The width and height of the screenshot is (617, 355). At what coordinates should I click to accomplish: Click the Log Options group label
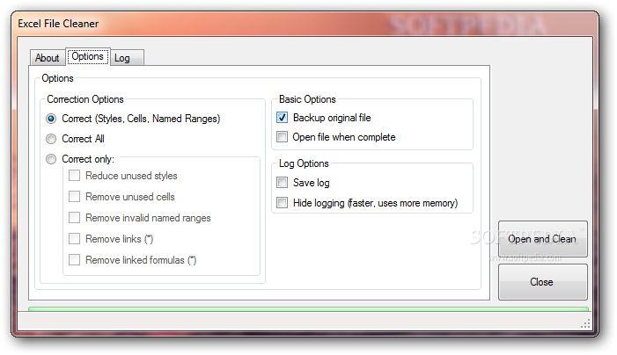(304, 163)
